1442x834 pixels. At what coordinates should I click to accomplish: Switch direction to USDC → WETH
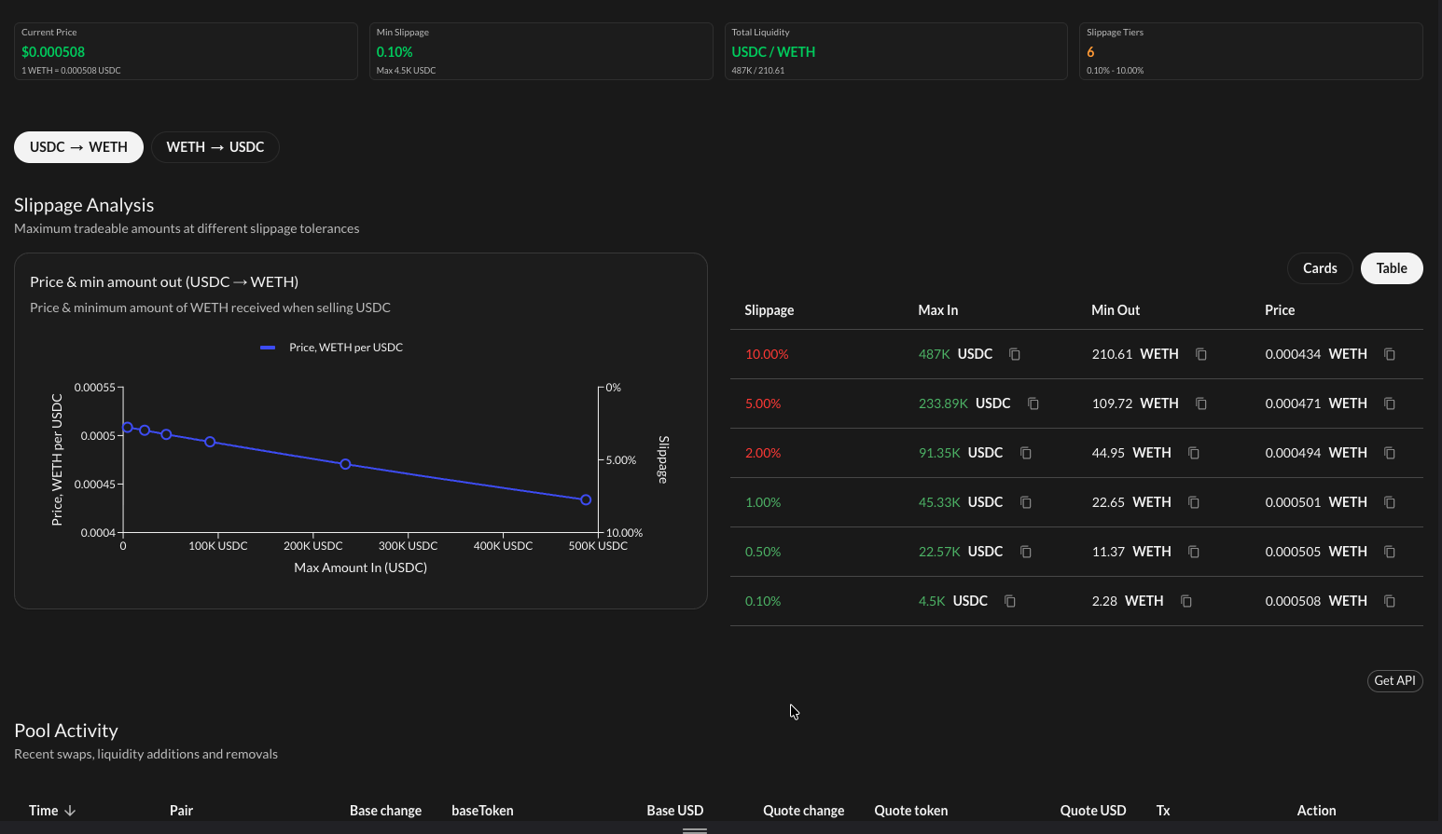coord(78,147)
